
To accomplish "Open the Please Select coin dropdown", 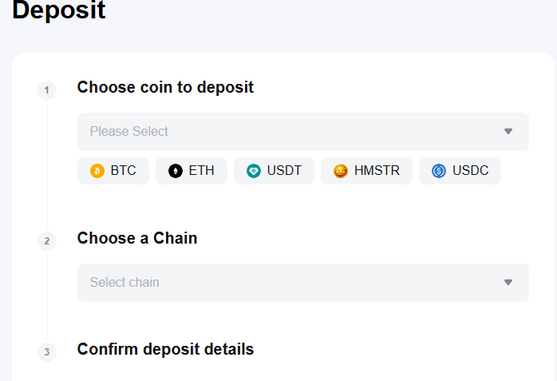I will click(303, 132).
